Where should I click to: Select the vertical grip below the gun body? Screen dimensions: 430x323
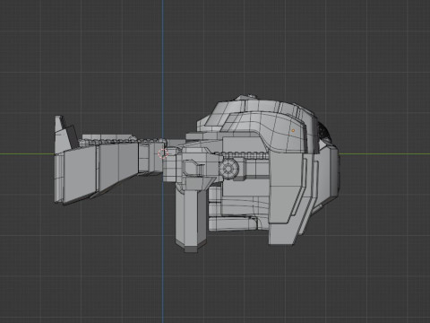tap(190, 217)
